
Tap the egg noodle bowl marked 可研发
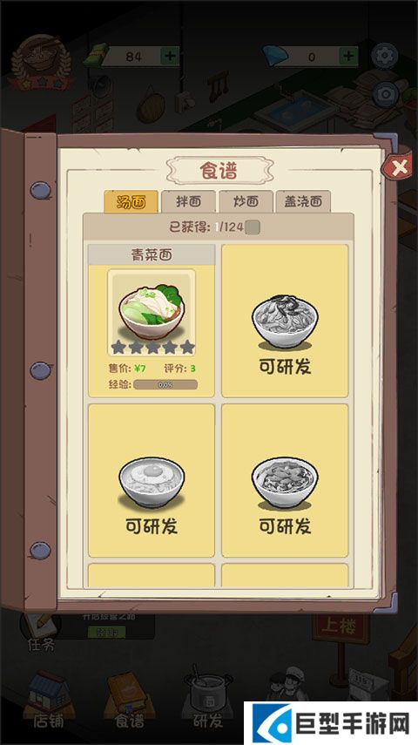152,480
